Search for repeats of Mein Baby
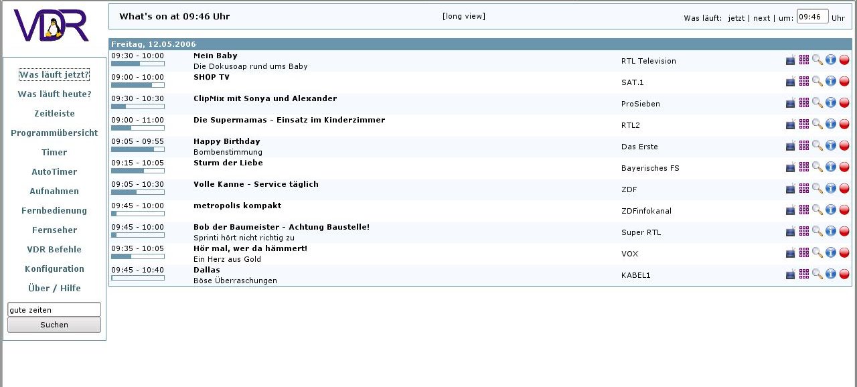Screen dimensions: 857x387 point(817,60)
